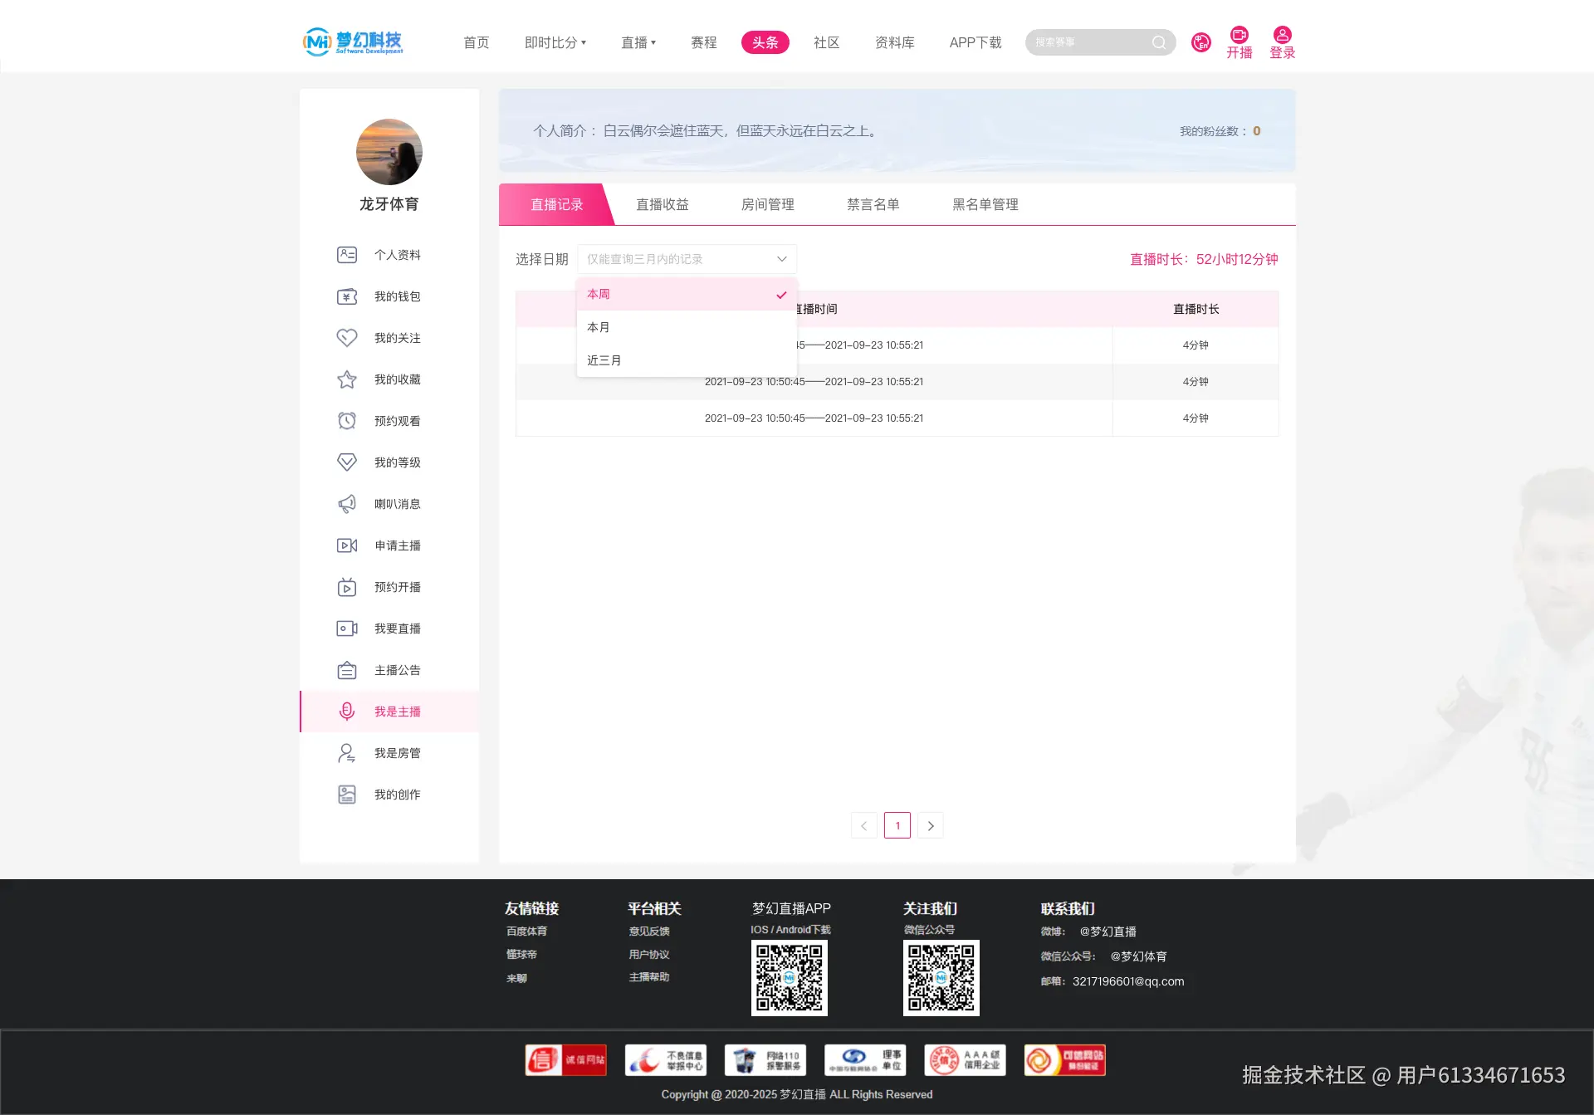This screenshot has width=1594, height=1115.
Task: Click the 预约观看 clock icon
Action: 347,421
